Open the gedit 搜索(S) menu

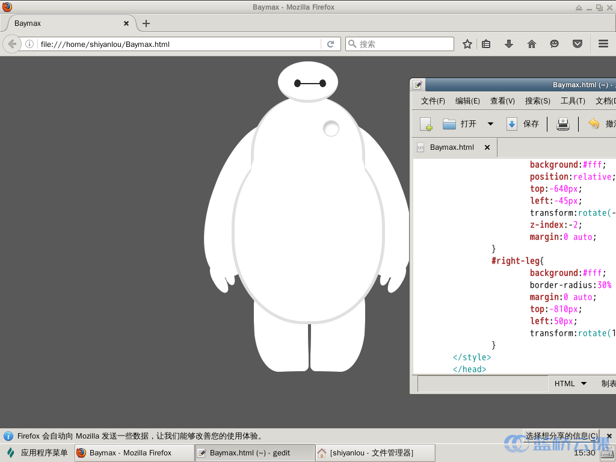tap(537, 101)
